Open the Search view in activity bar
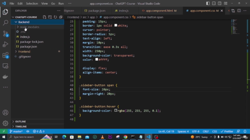250x140 pixels. [5, 23]
